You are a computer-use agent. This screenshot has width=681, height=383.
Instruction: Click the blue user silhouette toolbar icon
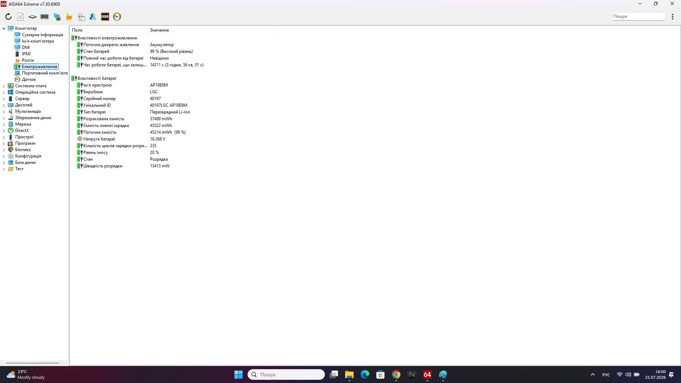[93, 17]
